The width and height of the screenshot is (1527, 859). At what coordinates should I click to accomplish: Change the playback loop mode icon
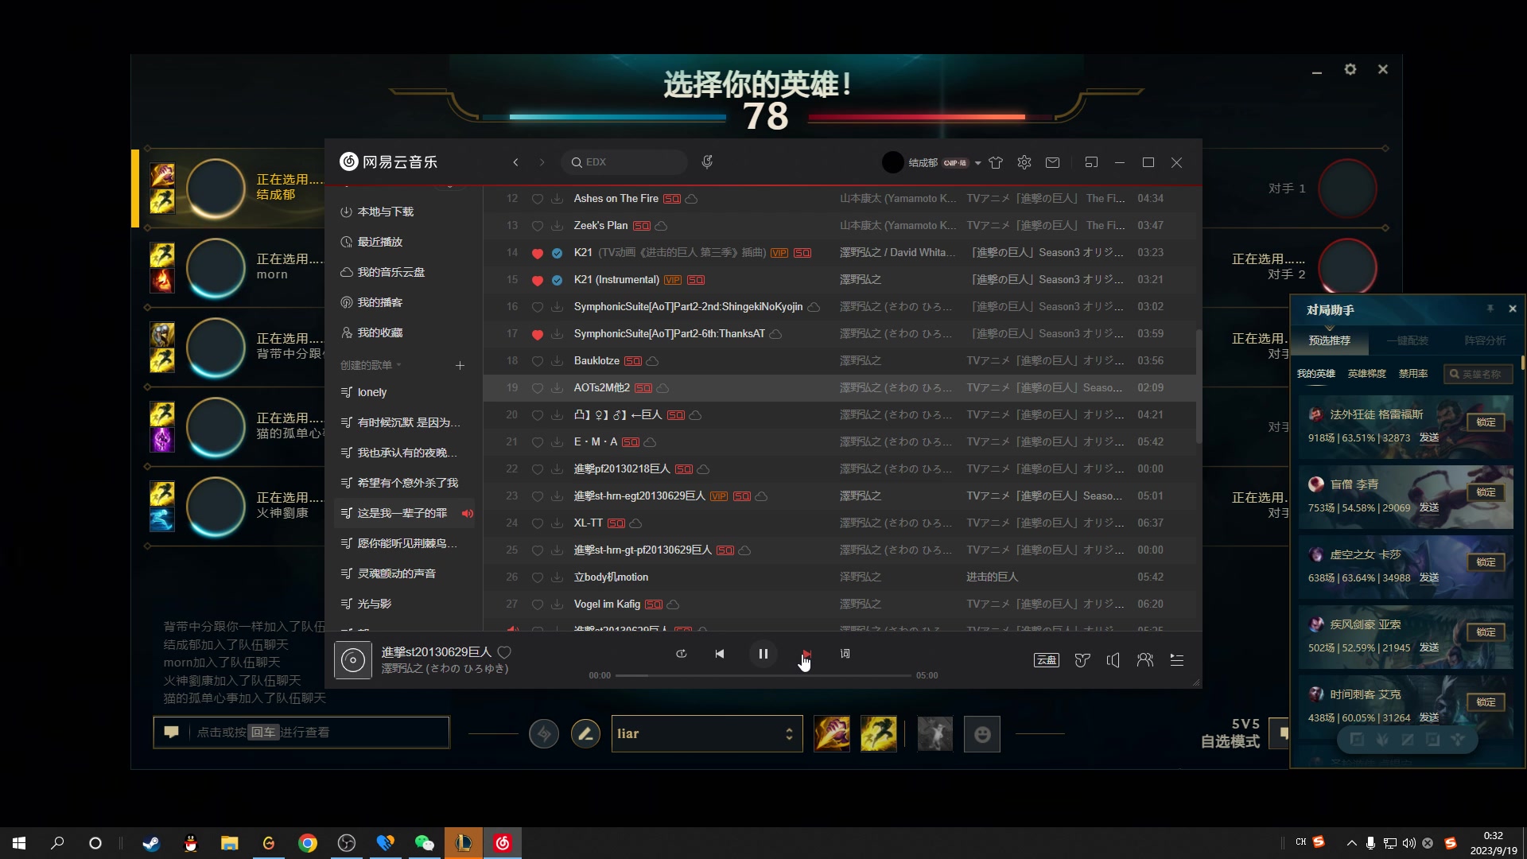coord(681,654)
